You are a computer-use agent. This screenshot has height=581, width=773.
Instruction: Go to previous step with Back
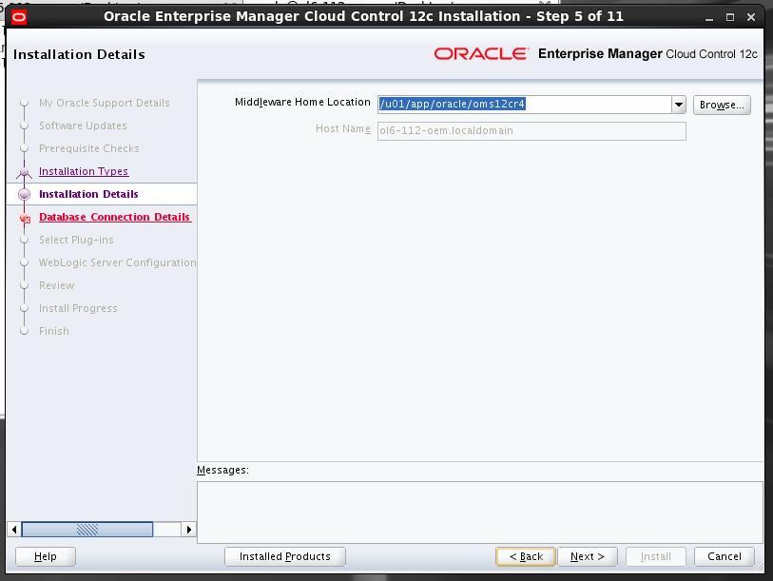(526, 556)
